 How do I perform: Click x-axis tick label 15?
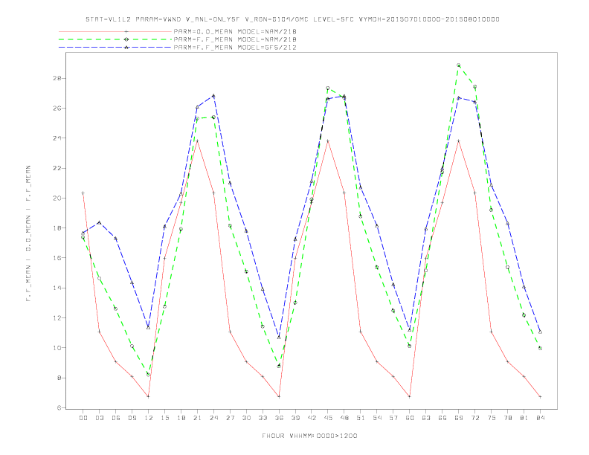(x=164, y=418)
